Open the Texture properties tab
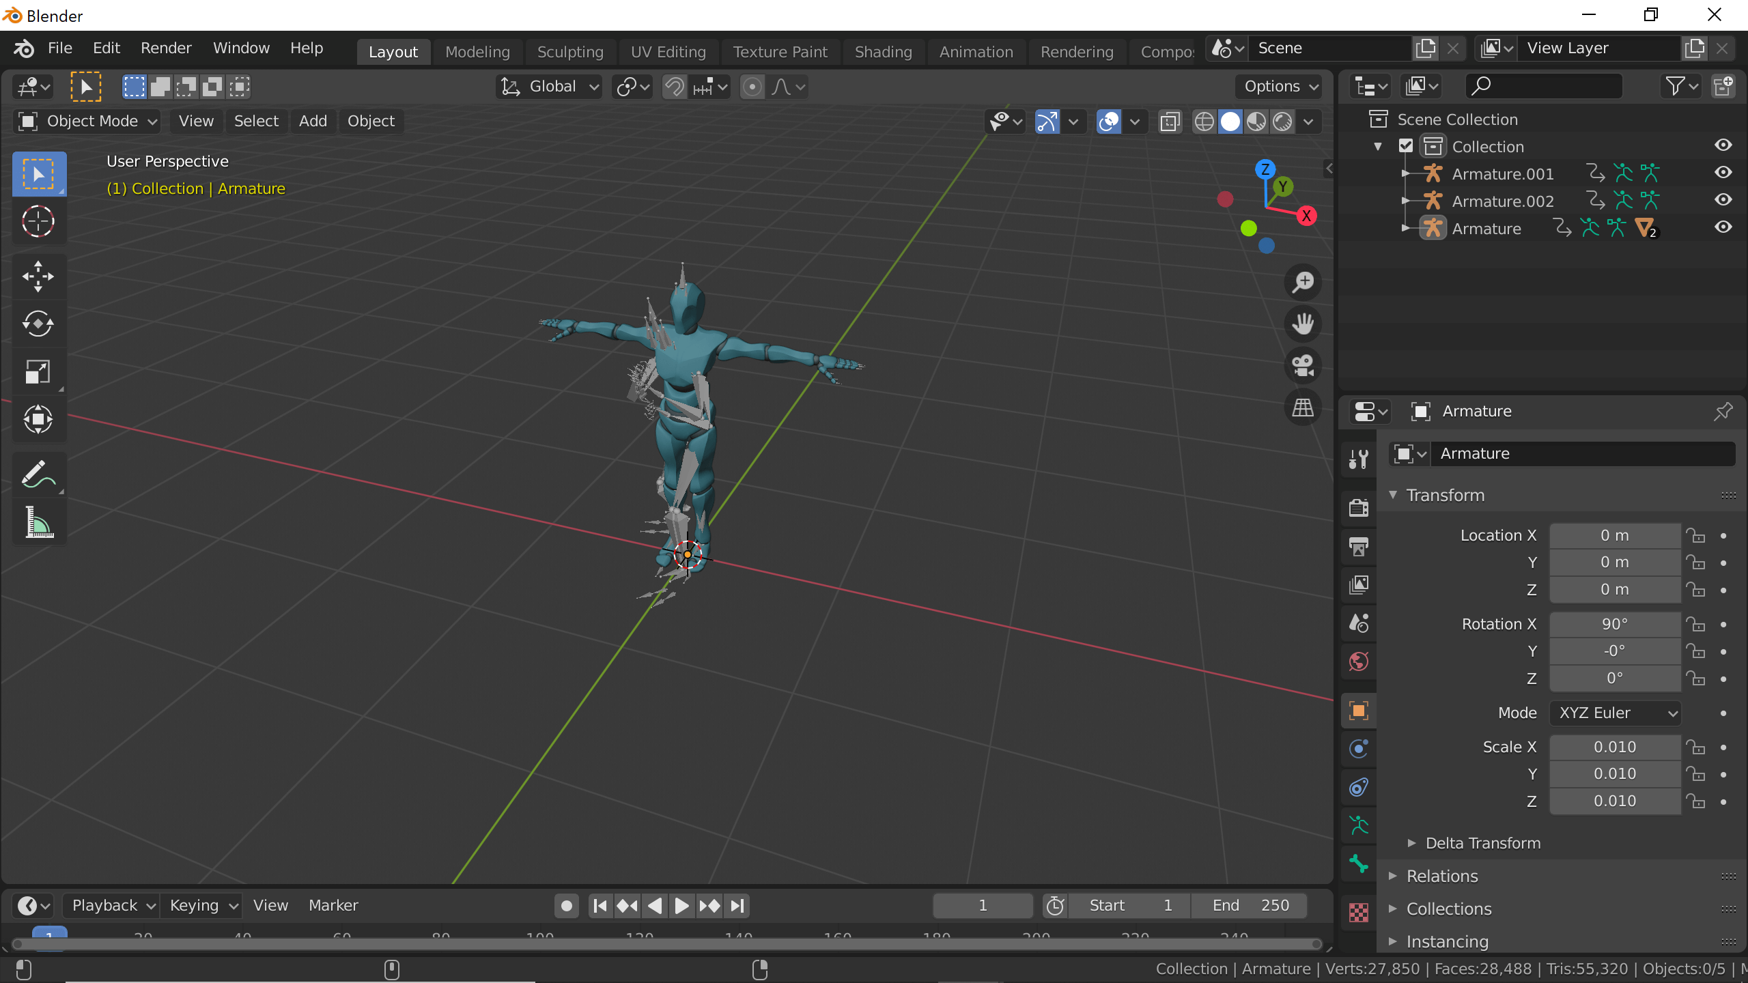Screen dimensions: 1748x983 click(x=1359, y=913)
